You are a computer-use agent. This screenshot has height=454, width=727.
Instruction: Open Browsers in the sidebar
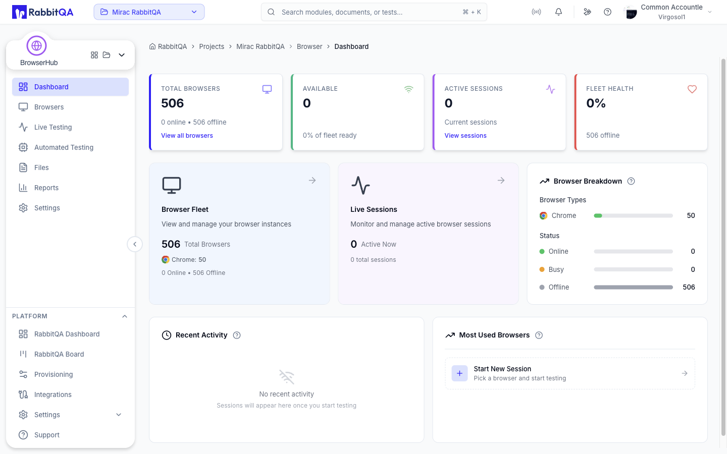tap(70, 107)
